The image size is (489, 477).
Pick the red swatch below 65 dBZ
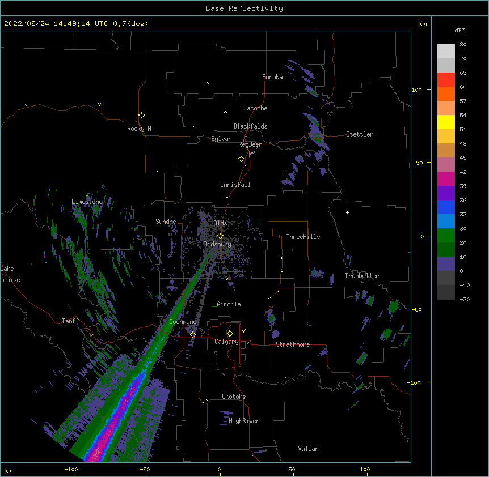[446, 79]
